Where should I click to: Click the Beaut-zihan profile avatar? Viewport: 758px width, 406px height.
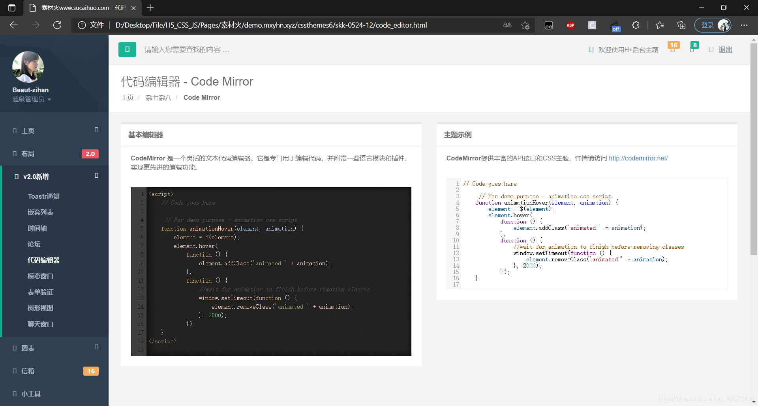click(28, 67)
